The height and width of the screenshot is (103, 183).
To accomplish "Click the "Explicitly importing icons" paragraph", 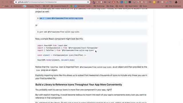I will (91, 77).
